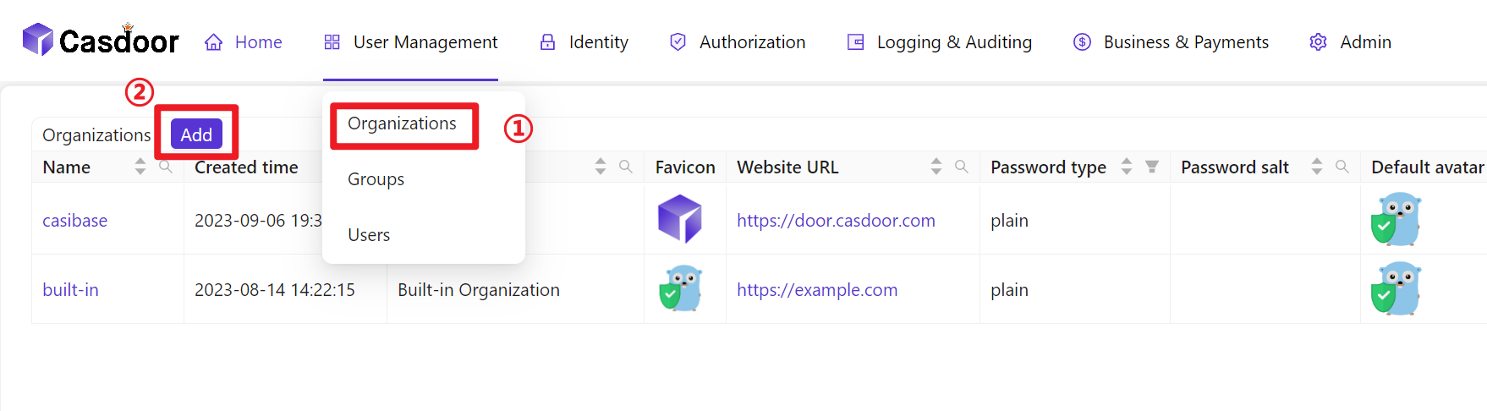Sort by Website URL column arrows
The height and width of the screenshot is (411, 1487).
point(936,167)
